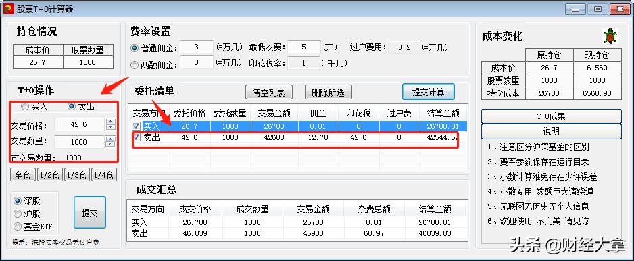
Task: Click the 交易方向 column header in 委托清单
Action: pyautogui.click(x=149, y=113)
